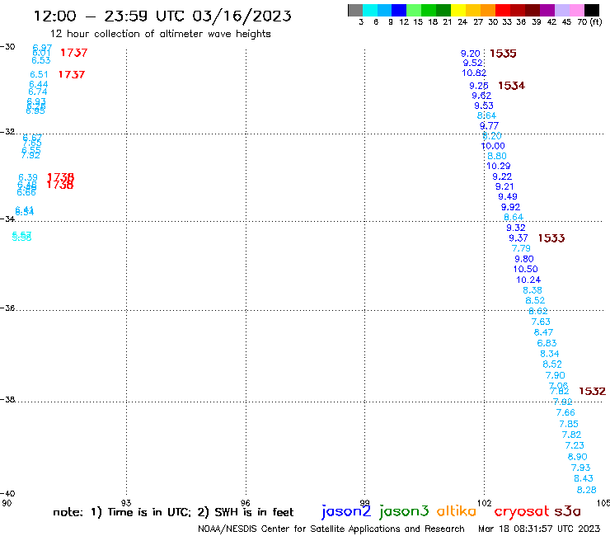Viewport: 610px width, 536px height.
Task: Click the 'jason3' satellite legend label
Action: pos(404,511)
